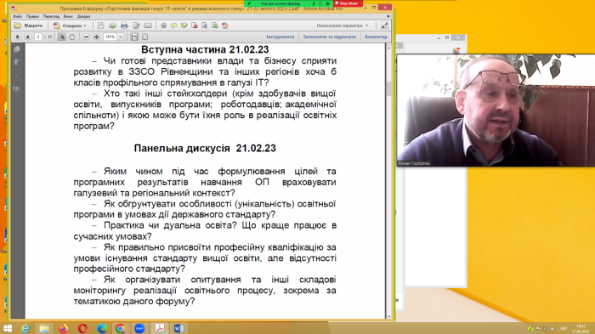Open Opera browser from taskbar
This screenshot has width=595, height=334.
coord(82,328)
